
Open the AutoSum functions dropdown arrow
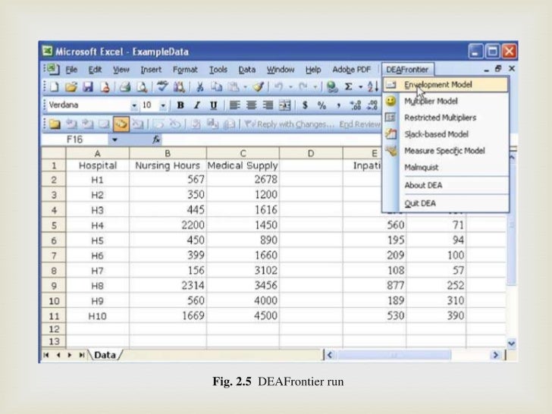point(360,86)
